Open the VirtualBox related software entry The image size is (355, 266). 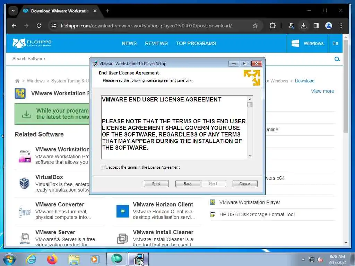coord(49,177)
